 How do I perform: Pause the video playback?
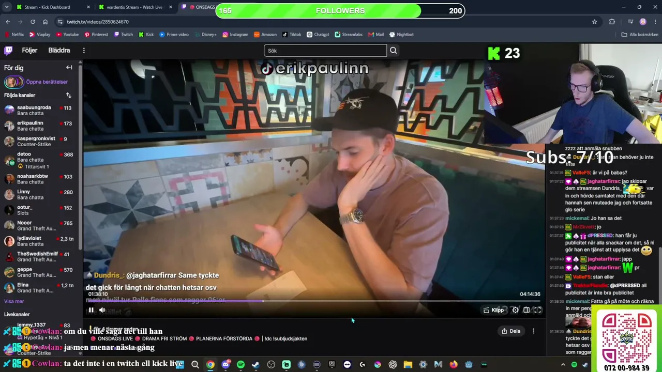point(91,310)
